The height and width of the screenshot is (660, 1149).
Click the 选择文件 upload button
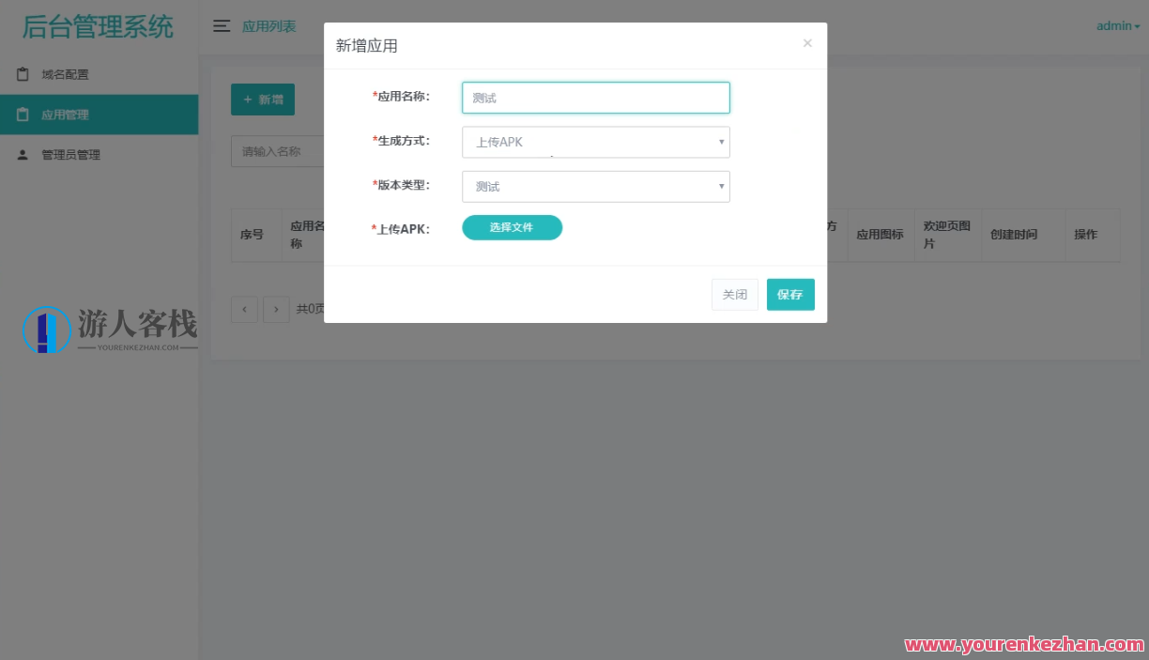[x=512, y=227]
